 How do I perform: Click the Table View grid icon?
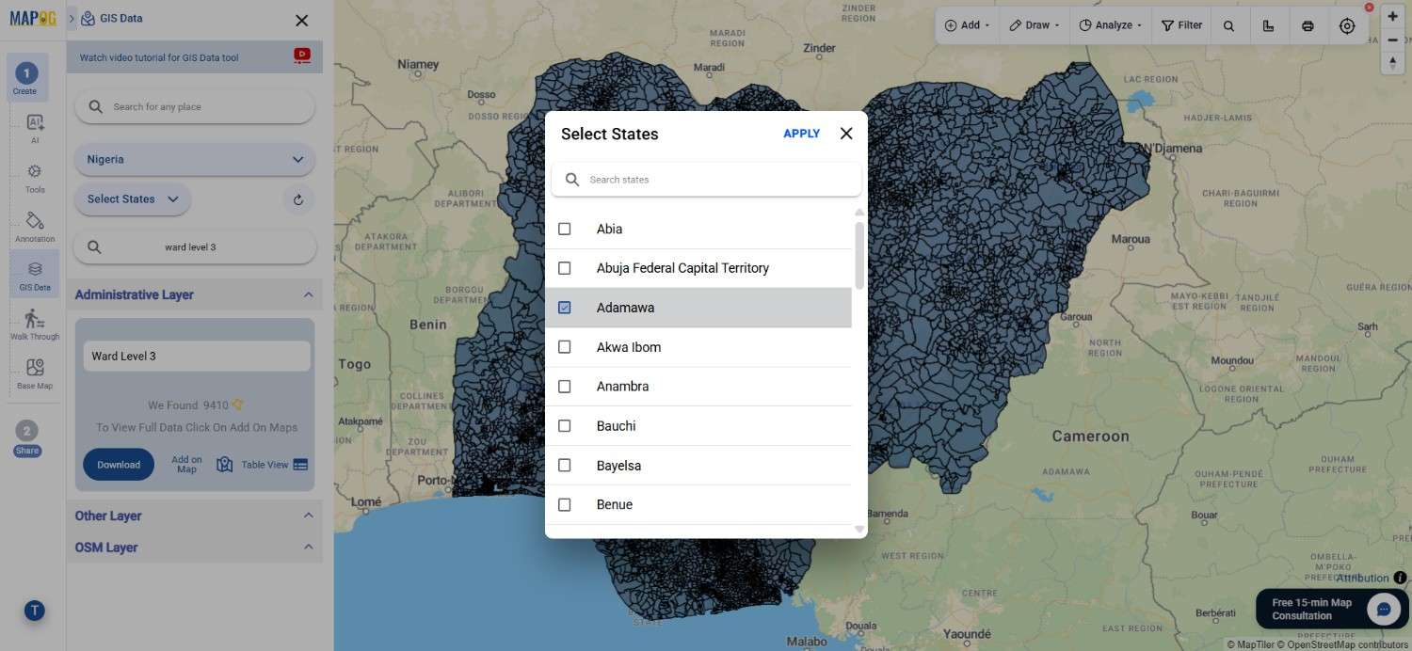[300, 465]
